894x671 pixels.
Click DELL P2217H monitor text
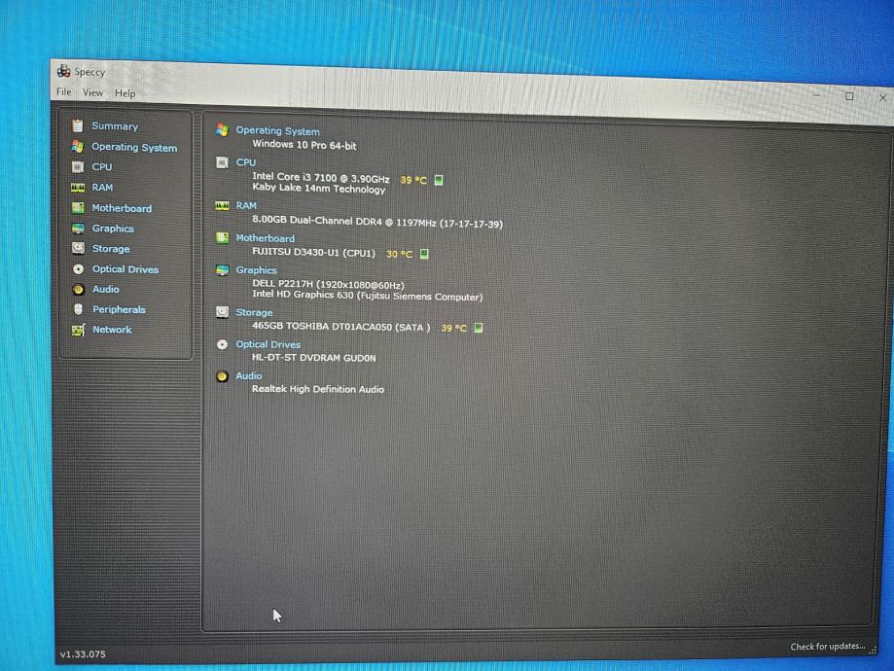point(328,284)
